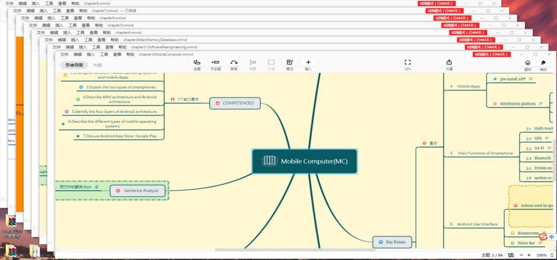Open the 文件 (File) menu of chapter1MobileComputer
The width and height of the screenshot is (557, 260).
(x=64, y=54)
